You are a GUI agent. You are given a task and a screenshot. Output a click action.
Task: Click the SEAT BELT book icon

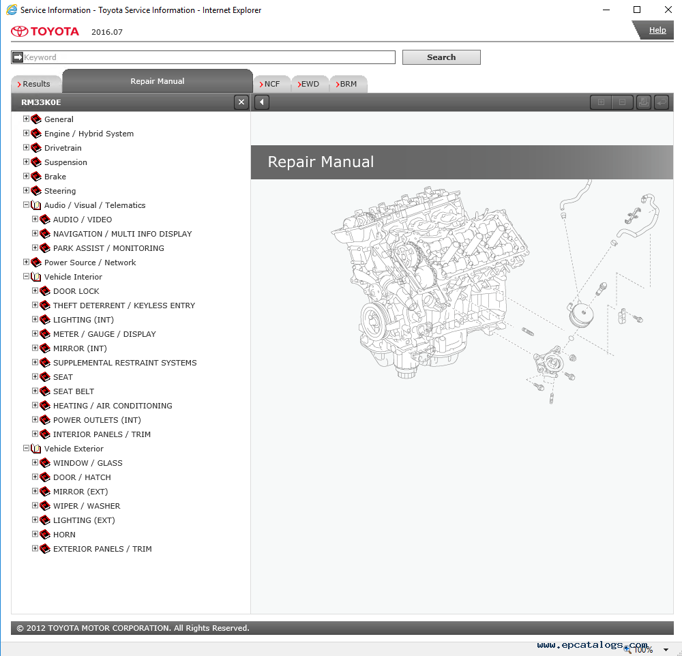(45, 391)
